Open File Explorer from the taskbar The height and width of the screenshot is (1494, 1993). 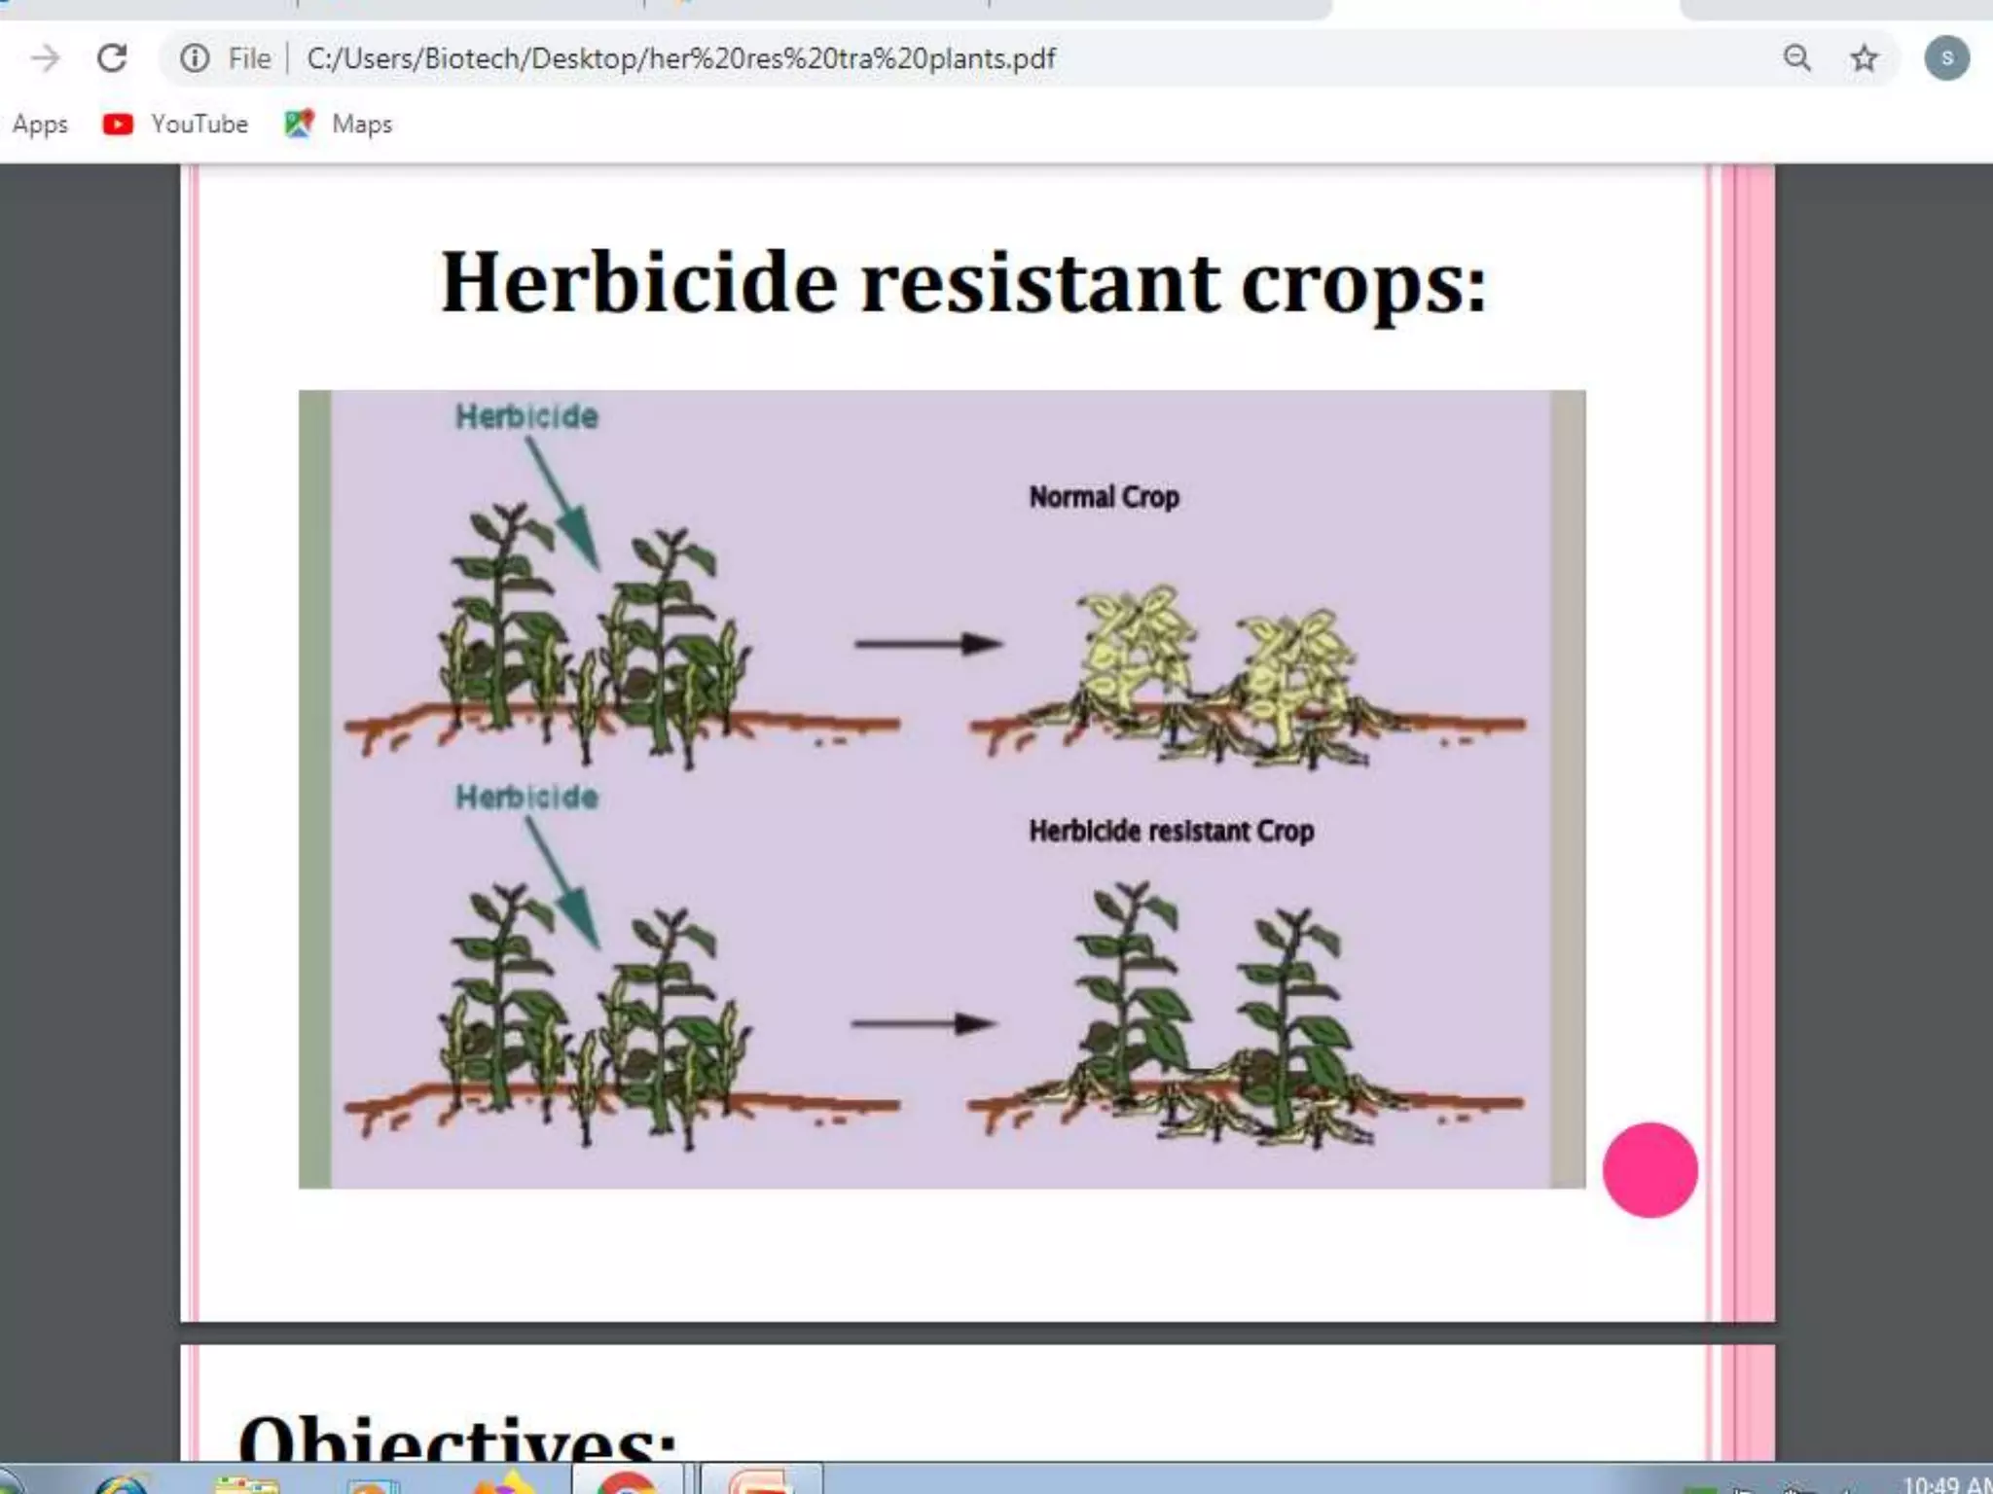pos(245,1484)
